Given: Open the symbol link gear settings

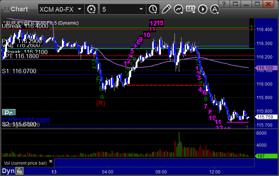Looking at the screenshot, I should tap(91, 9).
